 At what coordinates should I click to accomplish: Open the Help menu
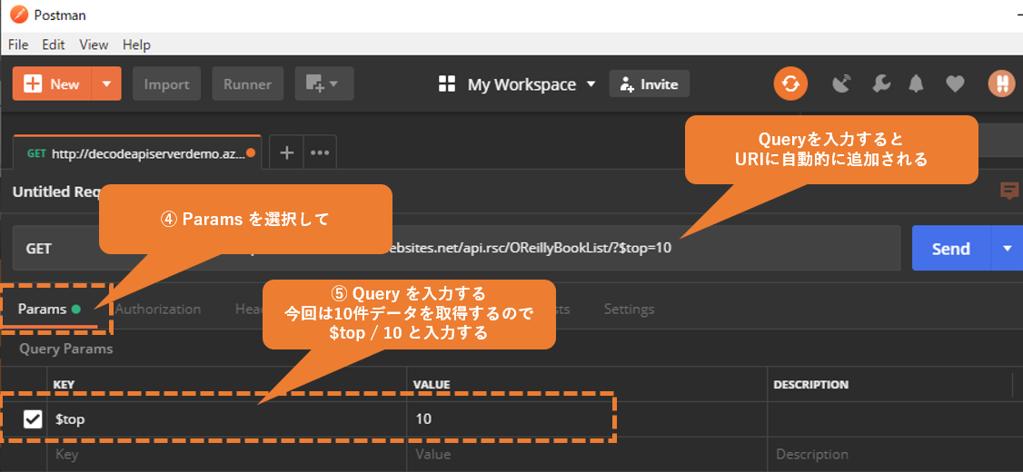[136, 45]
